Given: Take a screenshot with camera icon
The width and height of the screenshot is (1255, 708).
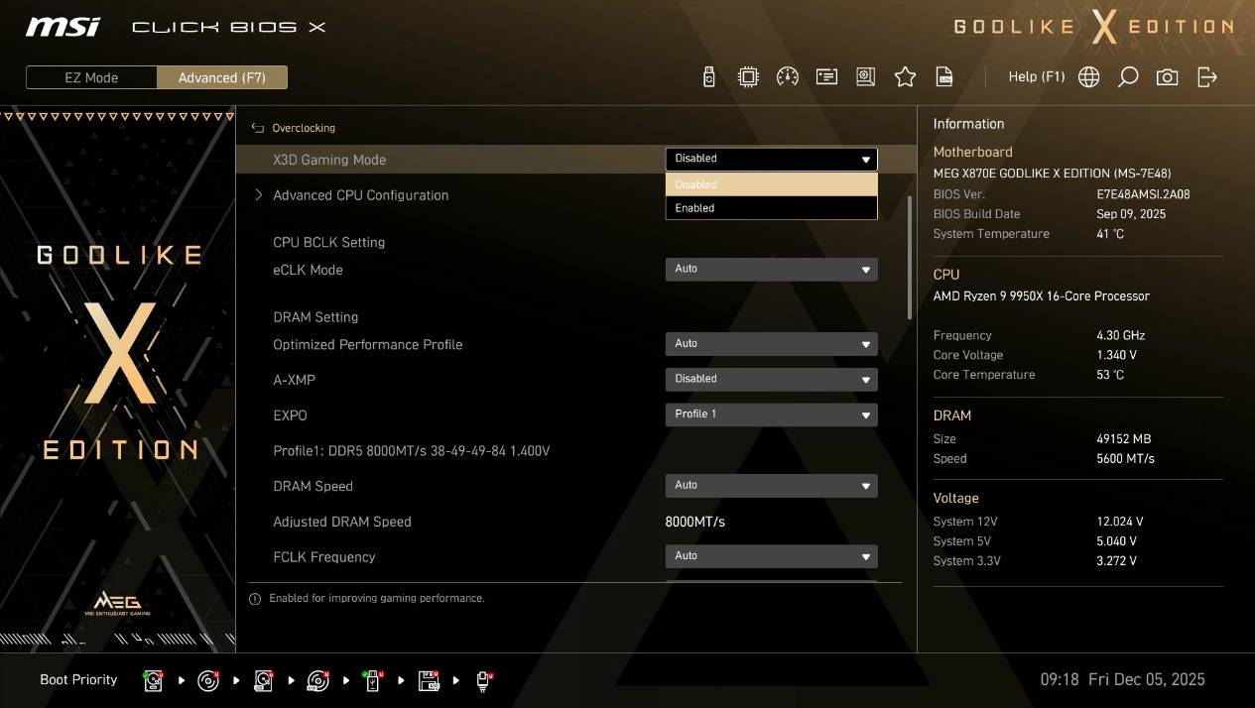Looking at the screenshot, I should 1167,77.
